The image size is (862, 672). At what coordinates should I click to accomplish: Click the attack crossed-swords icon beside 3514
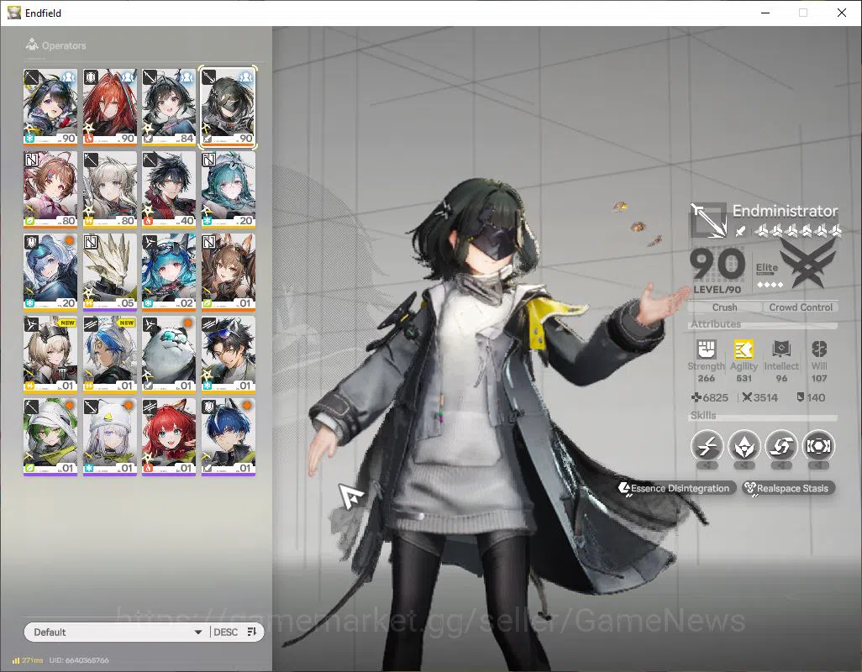coord(747,397)
